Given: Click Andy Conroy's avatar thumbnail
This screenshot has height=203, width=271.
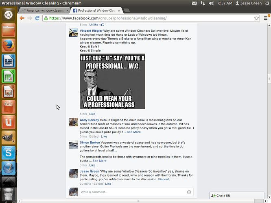Looking at the screenshot, I should [74, 122].
